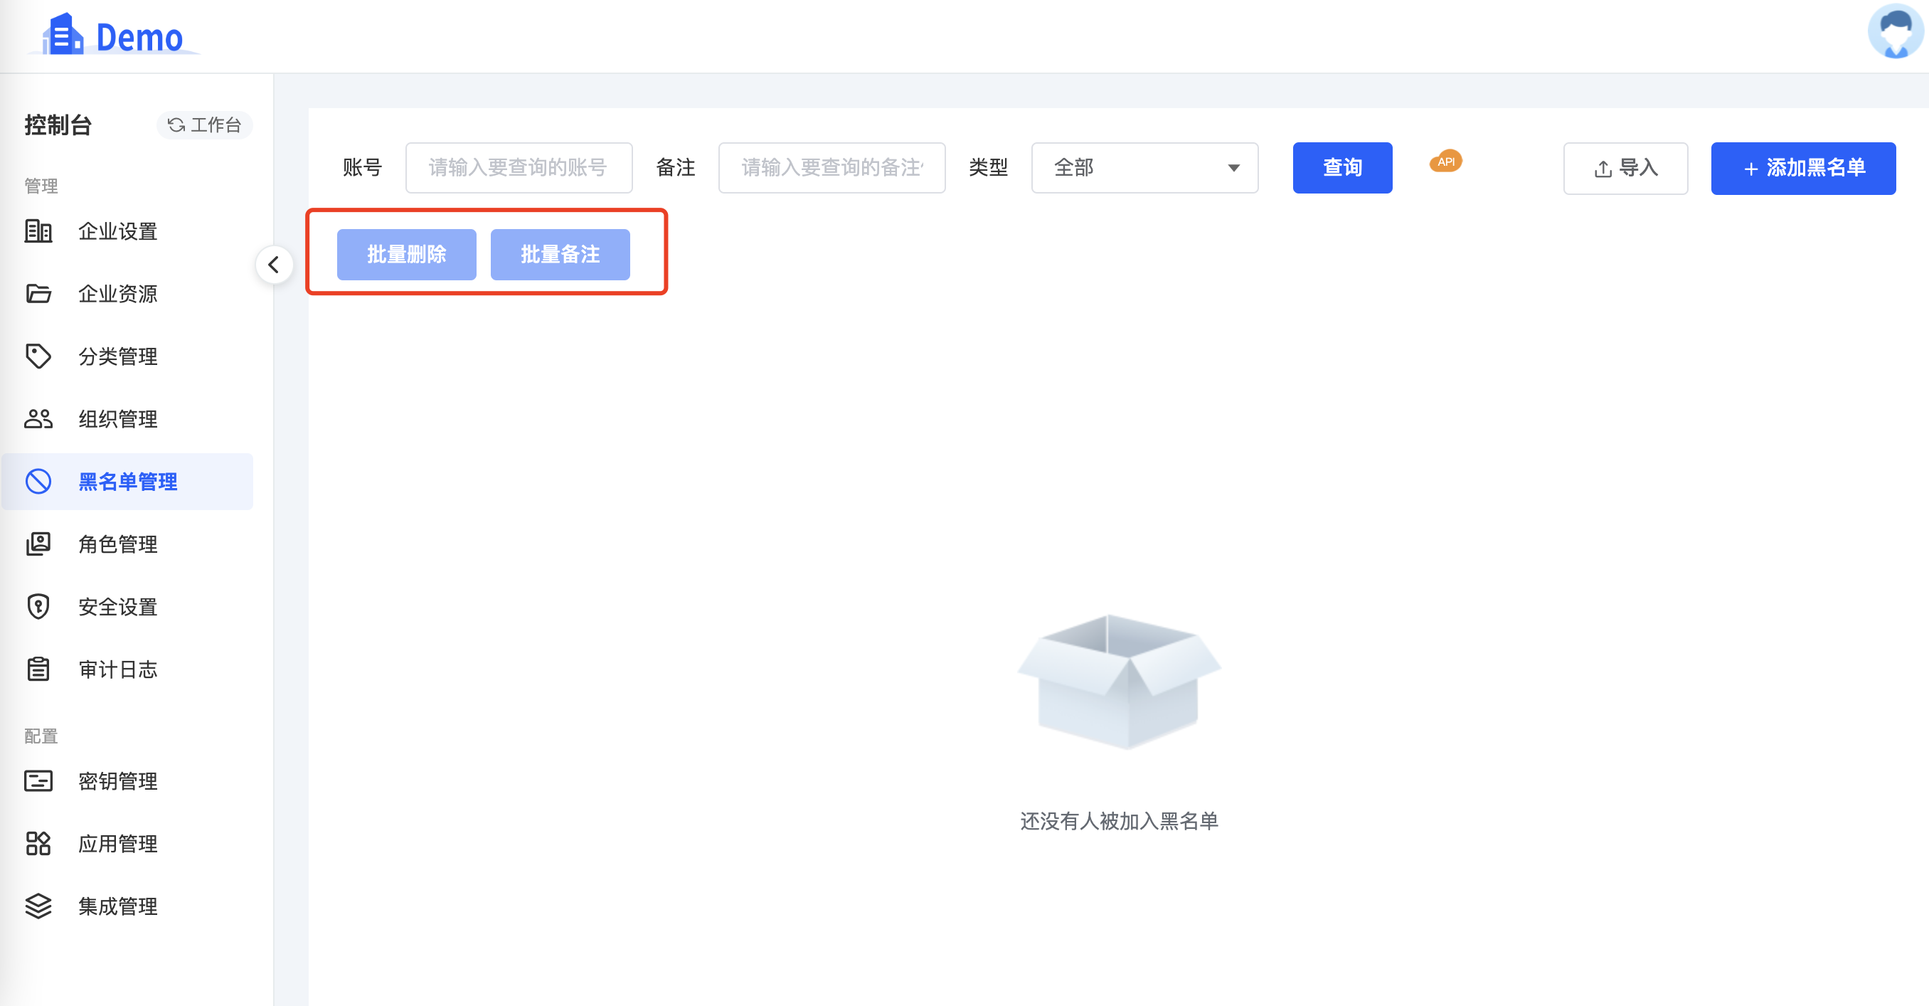The width and height of the screenshot is (1929, 1006).
Task: Click the 查询 search button
Action: click(x=1342, y=168)
